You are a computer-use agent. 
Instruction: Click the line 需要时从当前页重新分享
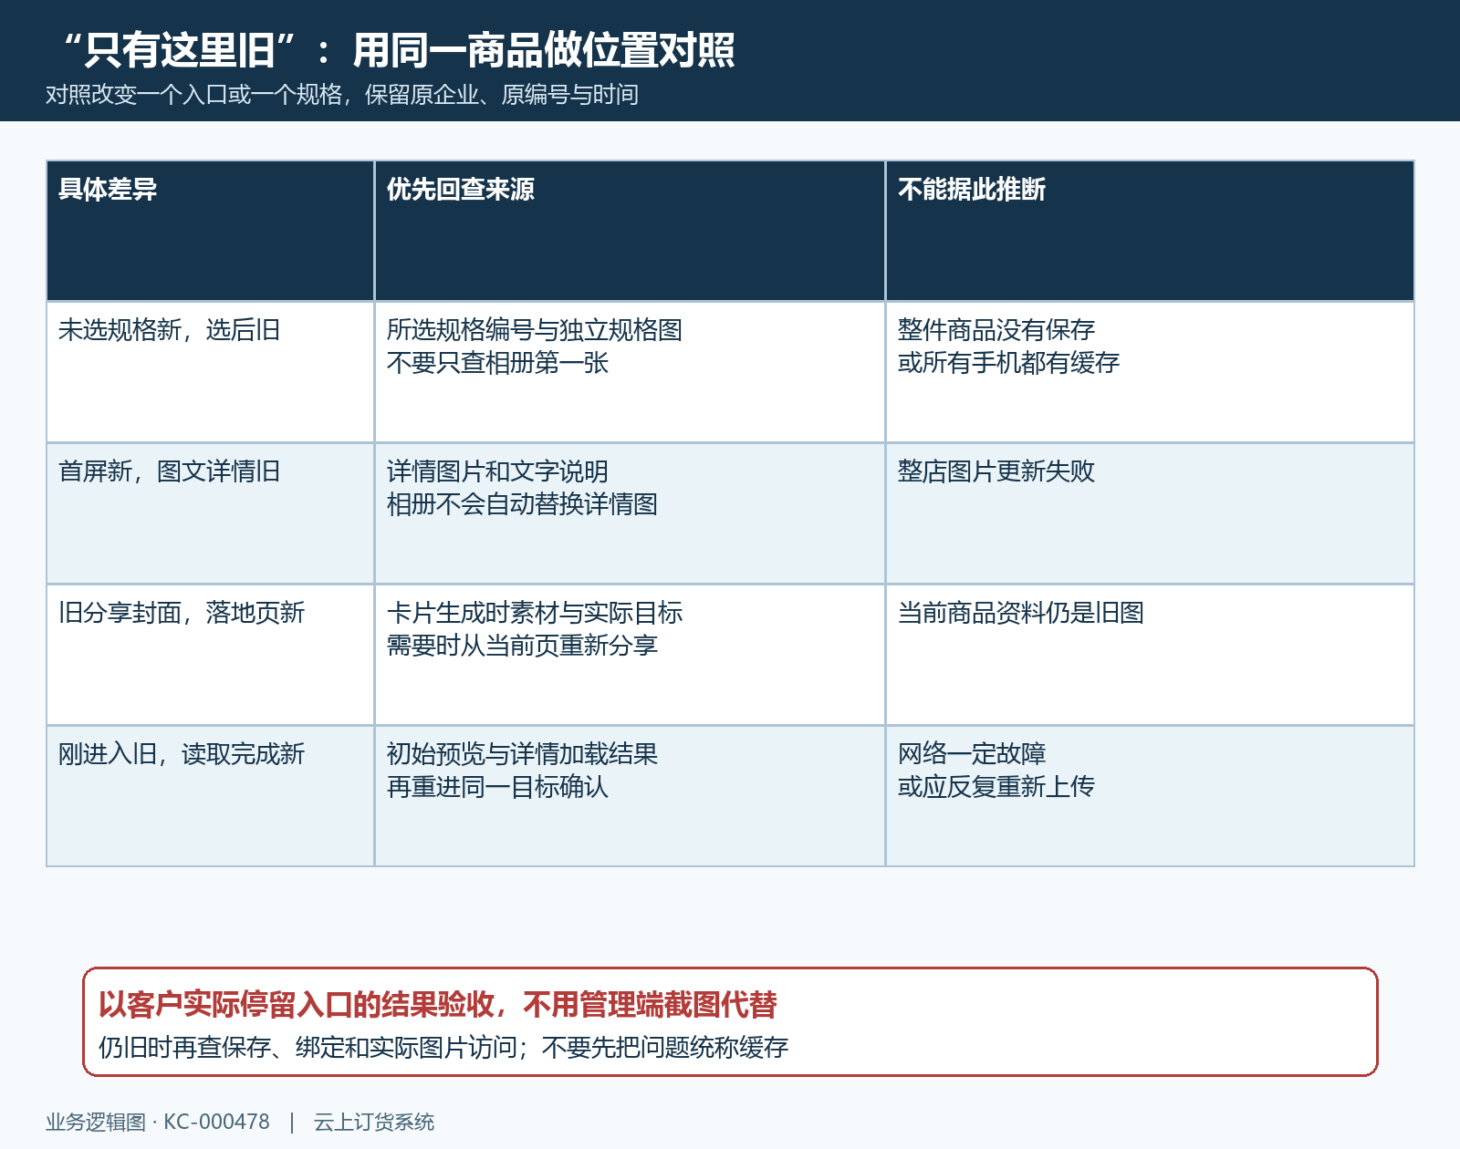point(522,646)
